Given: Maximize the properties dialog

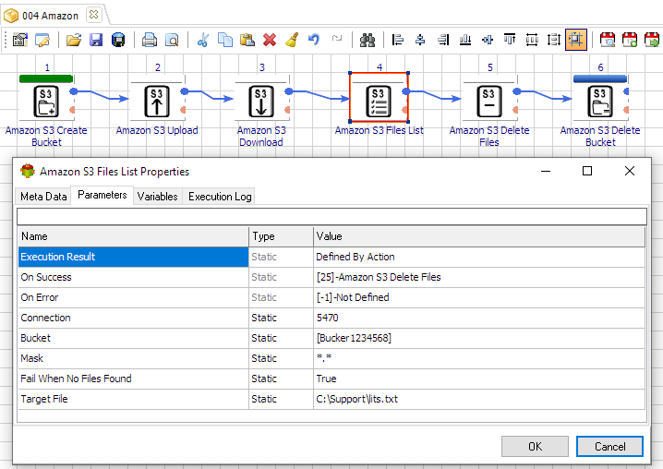Looking at the screenshot, I should click(587, 171).
